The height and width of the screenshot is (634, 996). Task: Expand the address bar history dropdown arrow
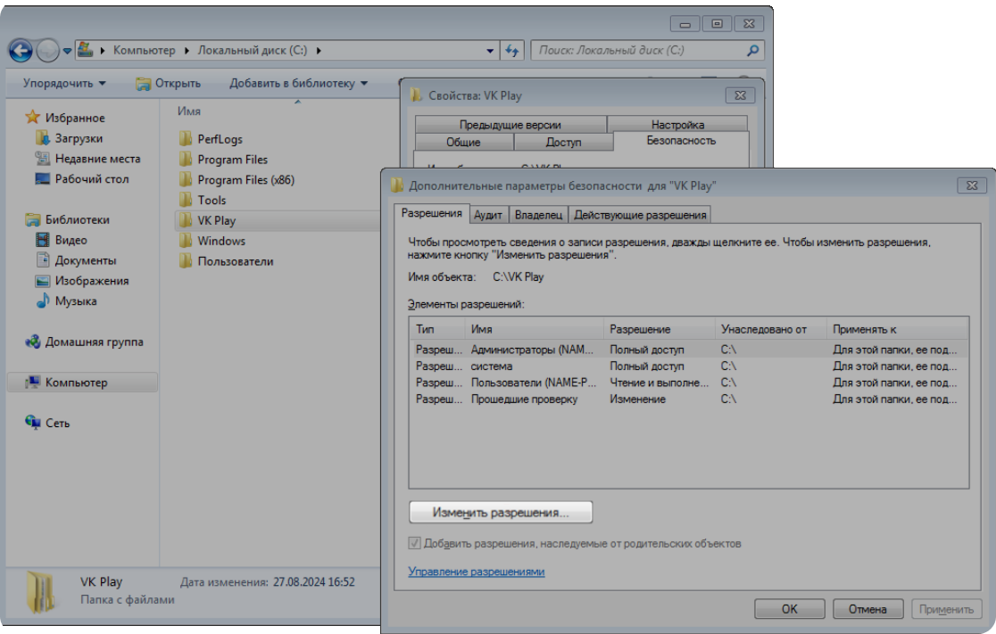(x=491, y=51)
